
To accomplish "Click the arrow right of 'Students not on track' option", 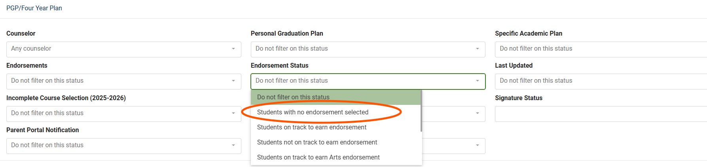I will (x=478, y=146).
